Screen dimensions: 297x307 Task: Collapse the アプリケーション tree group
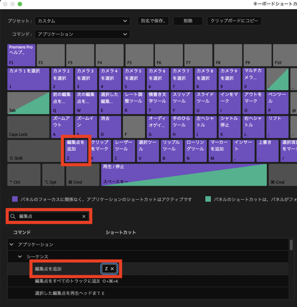click(x=12, y=245)
